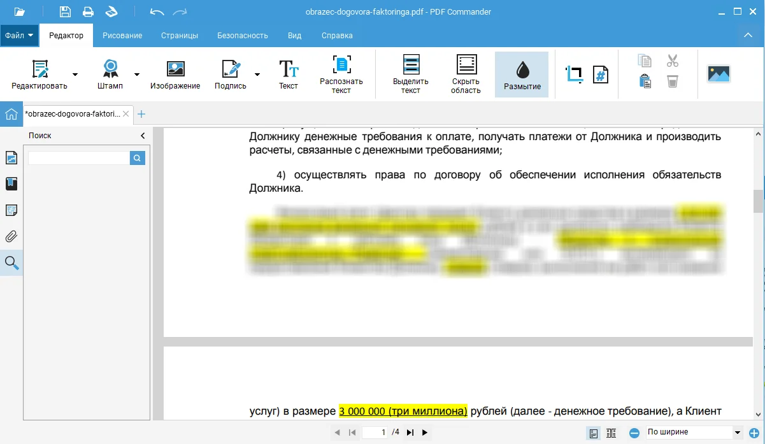Choose the Highlight text (Выделить текст) tool
The height and width of the screenshot is (444, 765).
[x=410, y=74]
